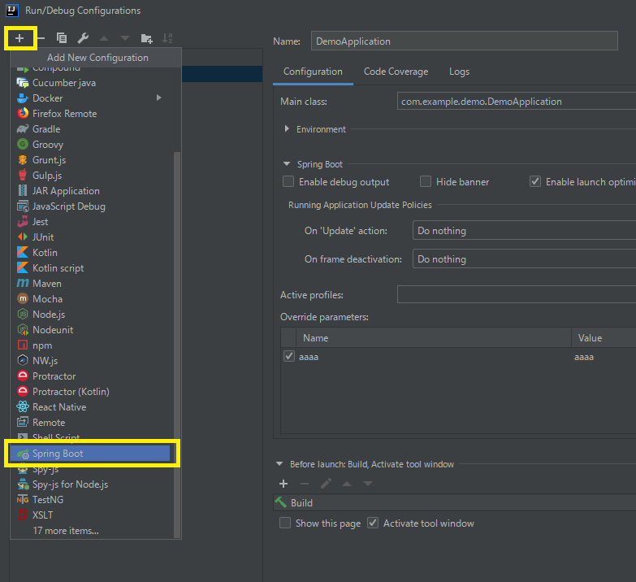
Task: Click the Node.js icon
Action: coord(23,314)
